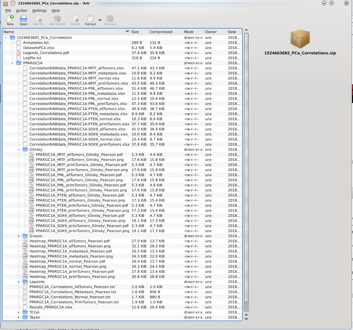Open the Settings menu

(x=39, y=10)
